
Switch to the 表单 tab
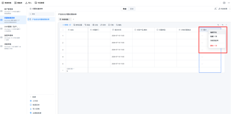pyautogui.click(x=132, y=9)
